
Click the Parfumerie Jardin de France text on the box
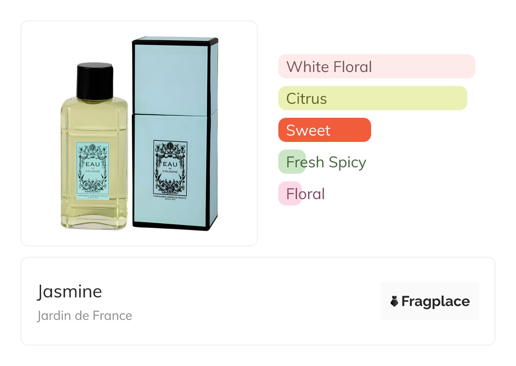tap(170, 197)
